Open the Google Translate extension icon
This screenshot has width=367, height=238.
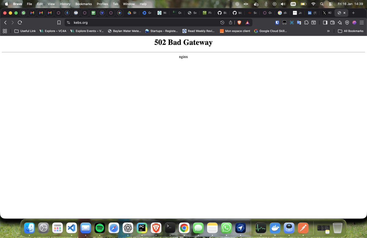299,22
